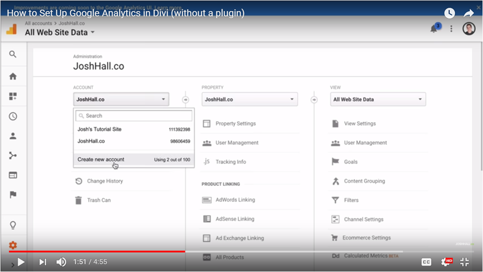This screenshot has height=272, width=483.
Task: Open the YouTube Watch Later clock icon
Action: pyautogui.click(x=449, y=13)
